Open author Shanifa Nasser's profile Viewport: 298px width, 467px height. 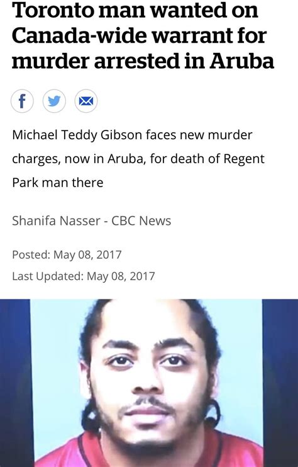point(56,221)
